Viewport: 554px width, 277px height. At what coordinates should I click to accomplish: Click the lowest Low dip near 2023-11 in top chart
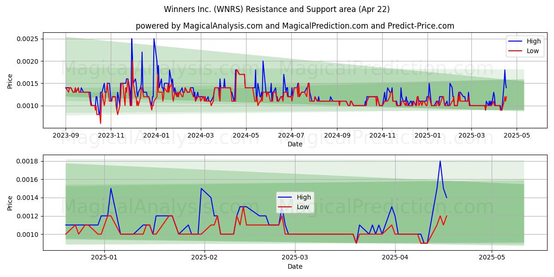tap(100, 123)
